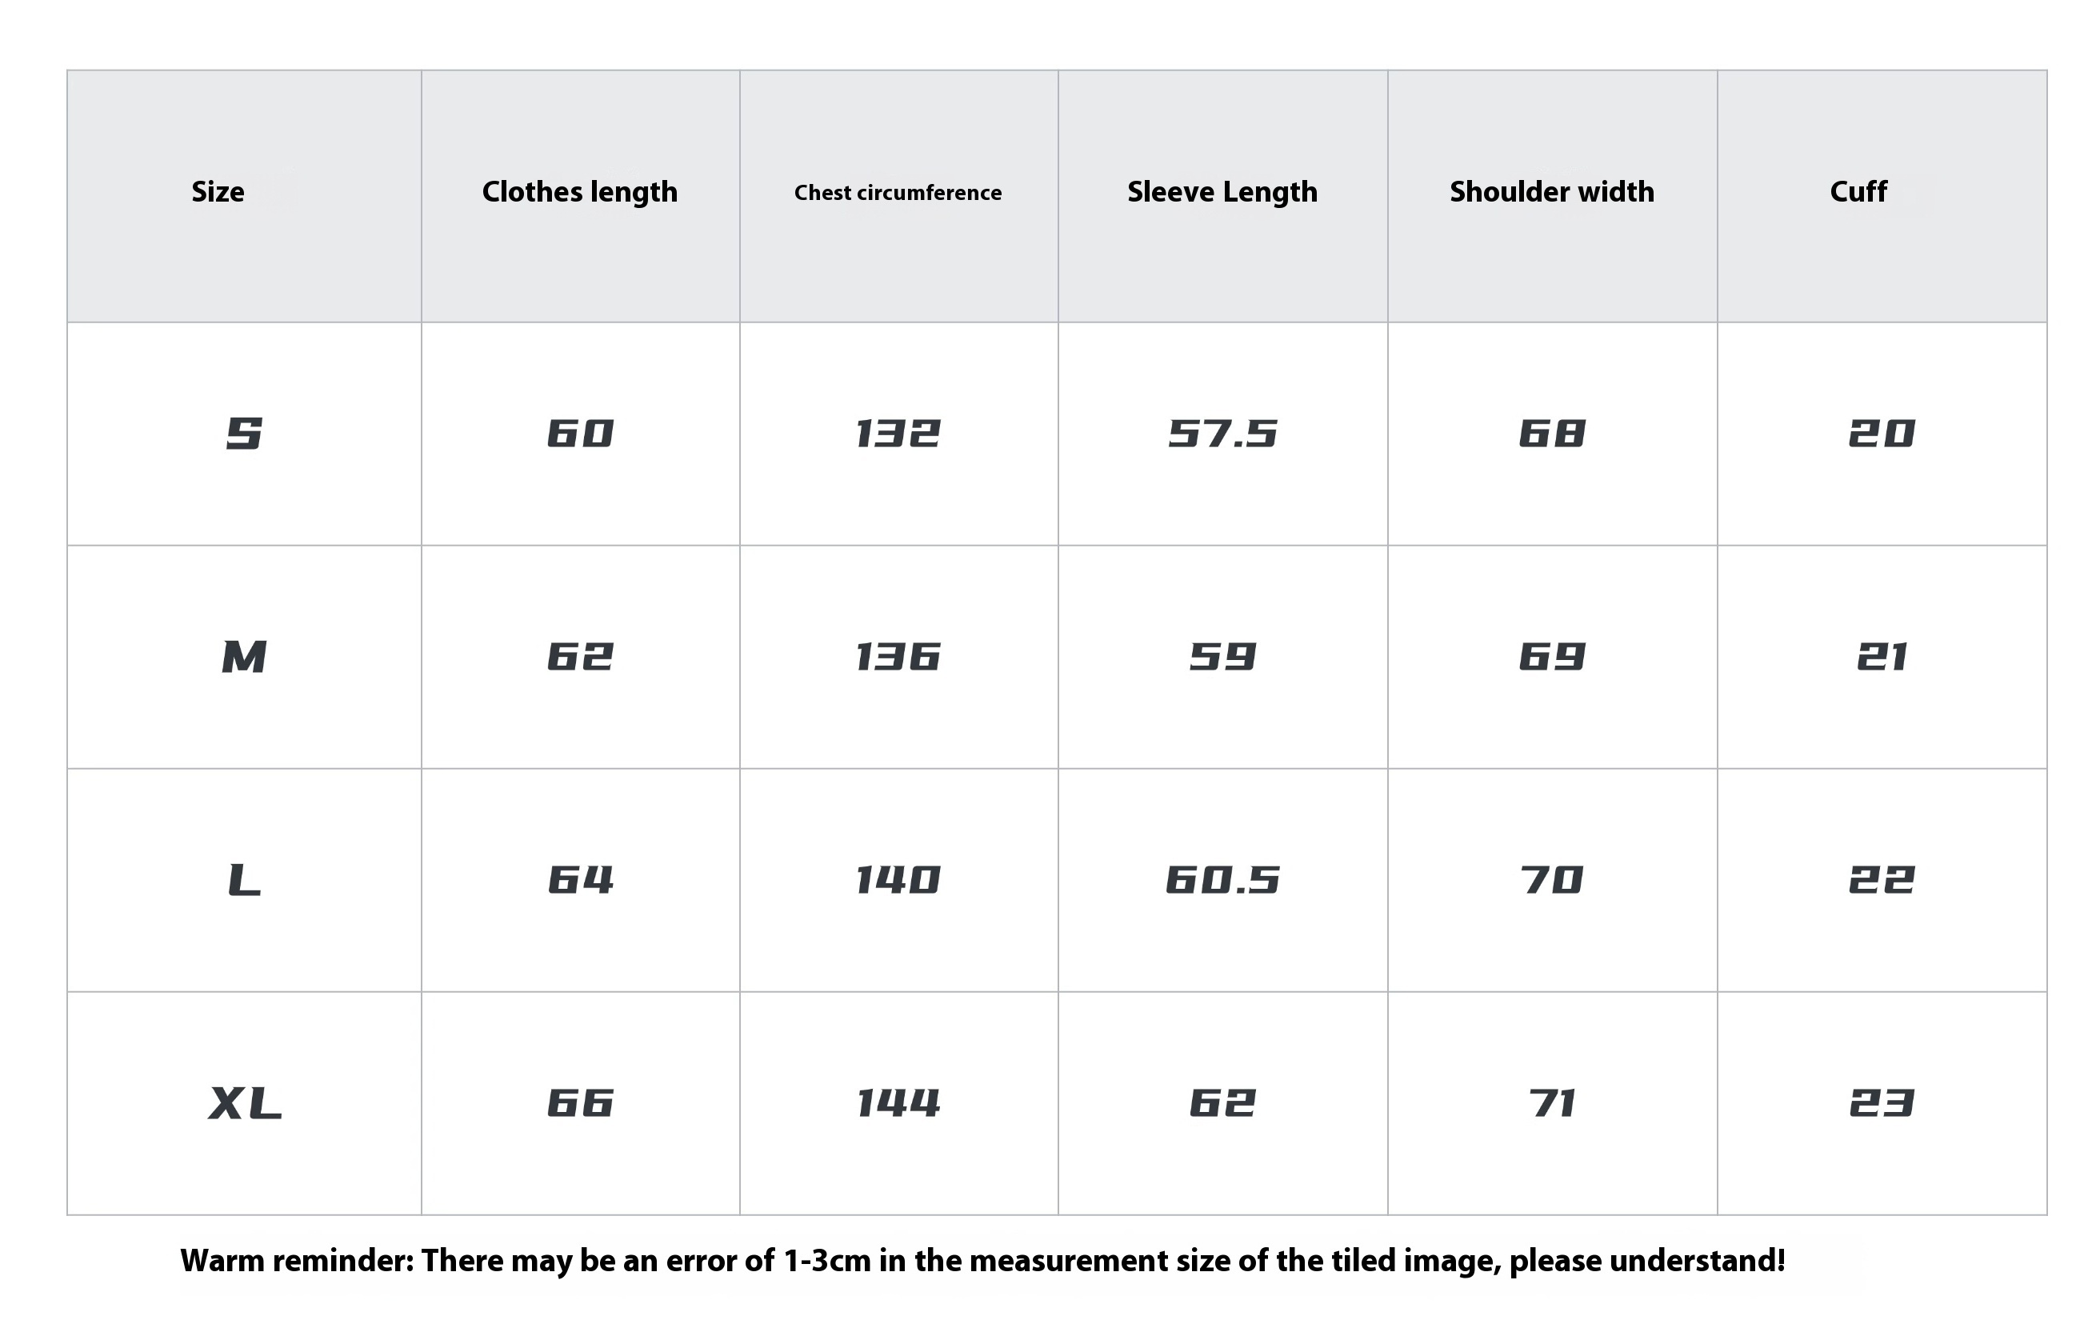The width and height of the screenshot is (2080, 1344).
Task: Select the 70 shoulder width cell
Action: pyautogui.click(x=1551, y=880)
